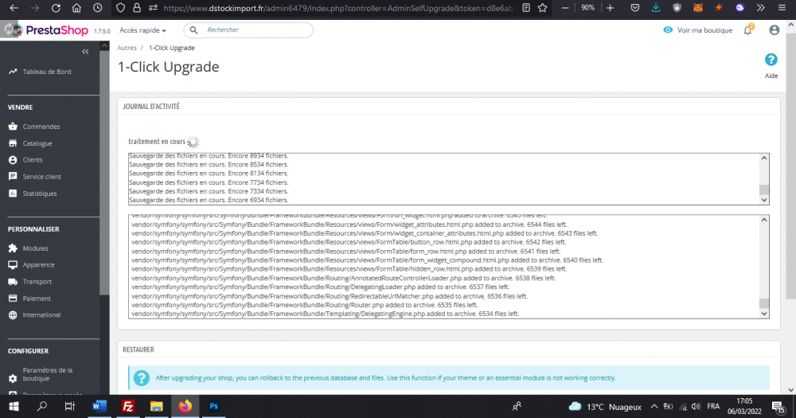796x418 pixels.
Task: Click FRA language indicator
Action: (713, 406)
